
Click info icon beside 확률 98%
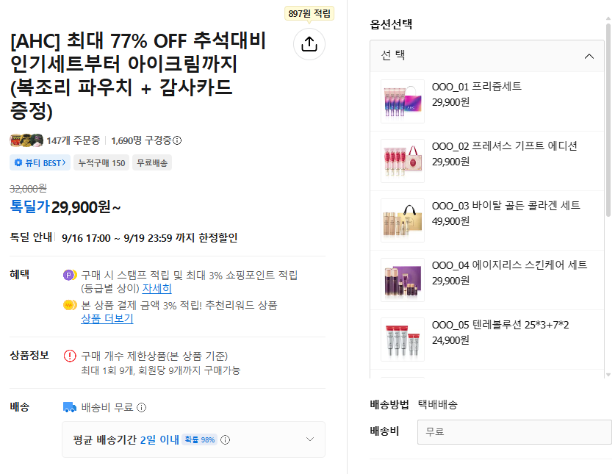tap(225, 440)
